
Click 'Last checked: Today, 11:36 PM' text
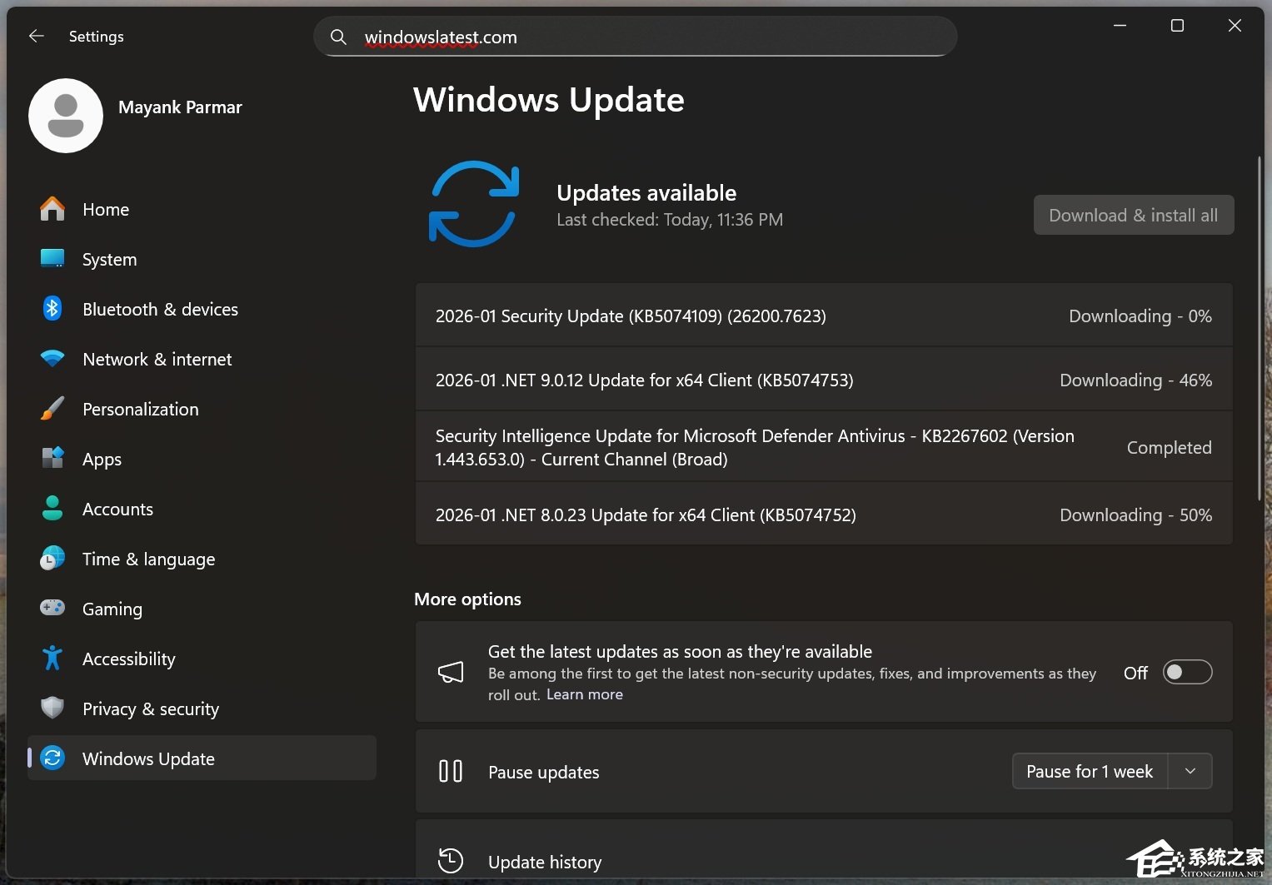coord(670,220)
